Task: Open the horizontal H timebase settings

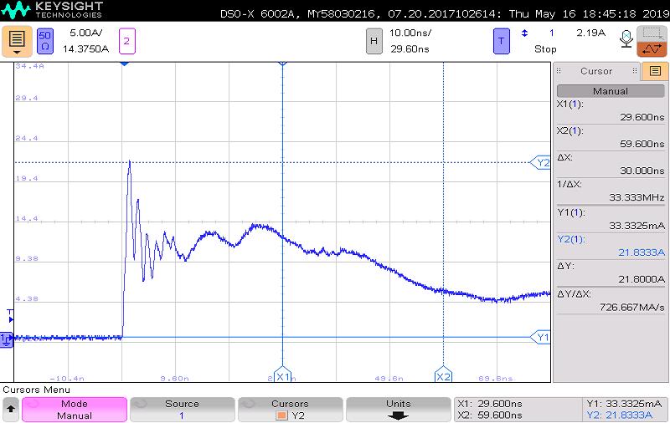Action: [374, 40]
